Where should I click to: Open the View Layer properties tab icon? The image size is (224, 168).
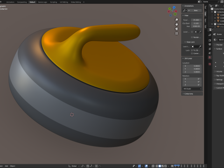pyautogui.click(x=210, y=49)
